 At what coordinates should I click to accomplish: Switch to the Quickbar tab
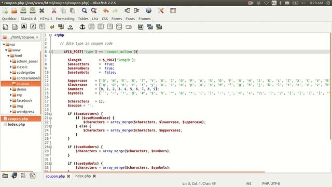[9, 19]
